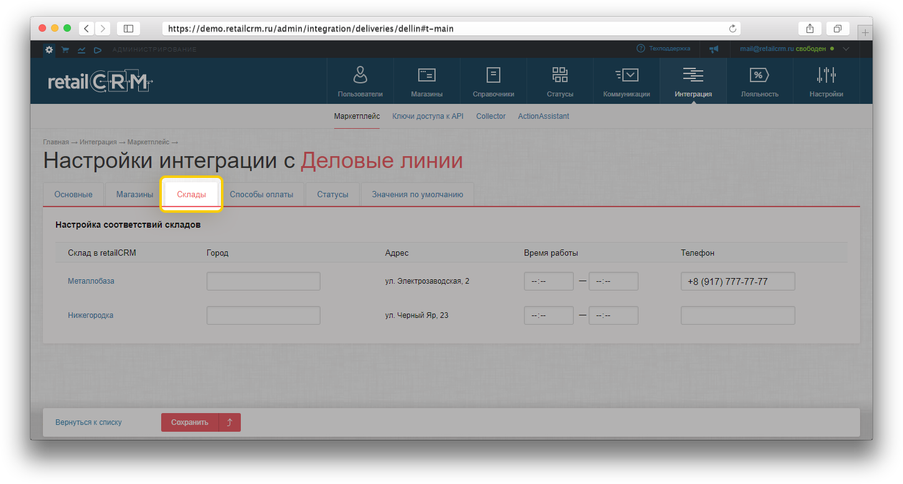903x484 pixels.
Task: Switch to the Основные tab
Action: (73, 194)
